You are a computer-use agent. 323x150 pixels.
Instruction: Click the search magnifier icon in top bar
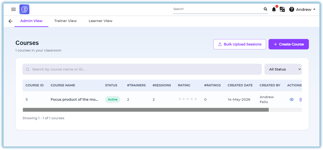click(265, 9)
